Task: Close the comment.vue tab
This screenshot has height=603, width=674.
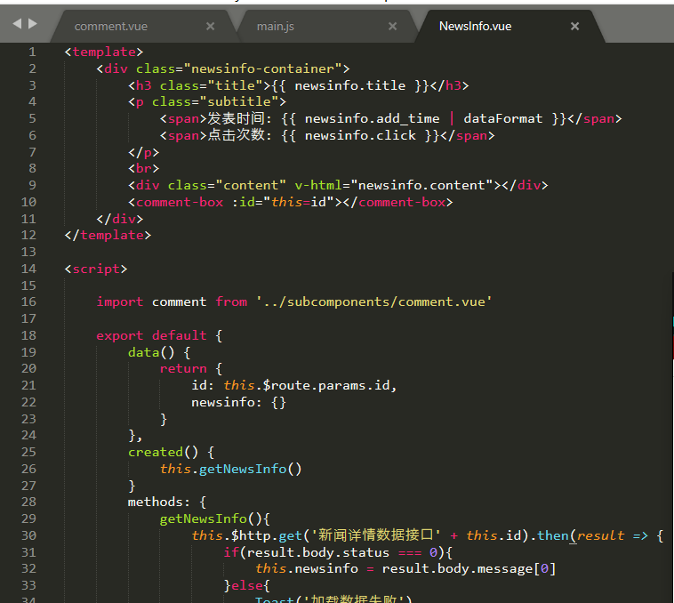Action: (210, 26)
